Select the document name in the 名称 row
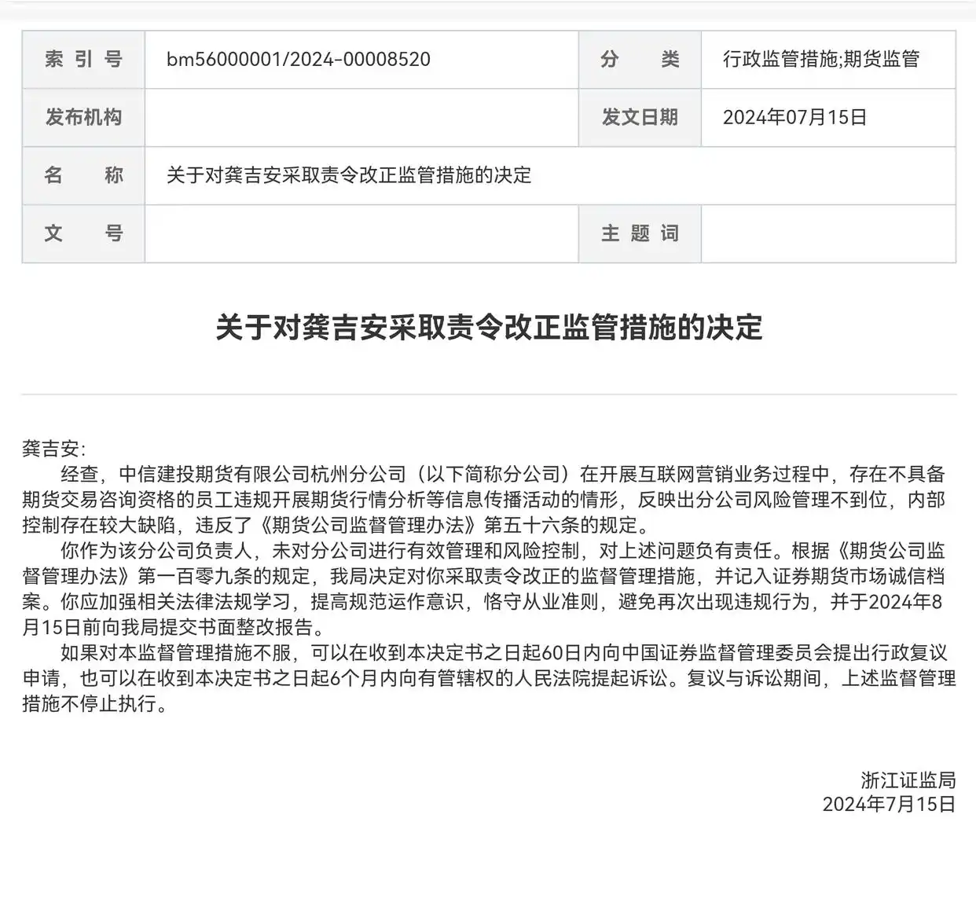This screenshot has height=906, width=976. click(347, 175)
